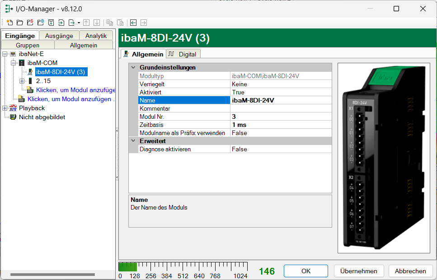Screen dimensions: 437x280
Task: Collapse the Grundeinstellungen section
Action: pyautogui.click(x=133, y=67)
